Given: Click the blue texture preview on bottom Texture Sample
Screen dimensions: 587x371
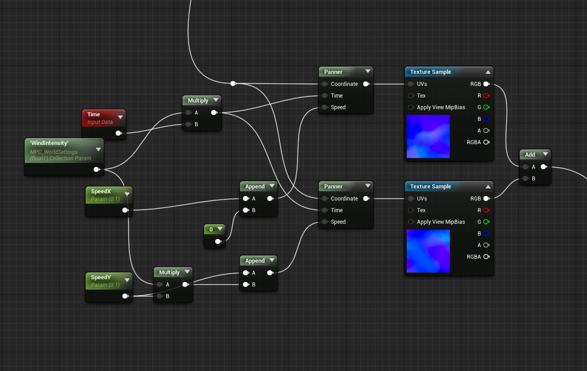Looking at the screenshot, I should (x=428, y=251).
